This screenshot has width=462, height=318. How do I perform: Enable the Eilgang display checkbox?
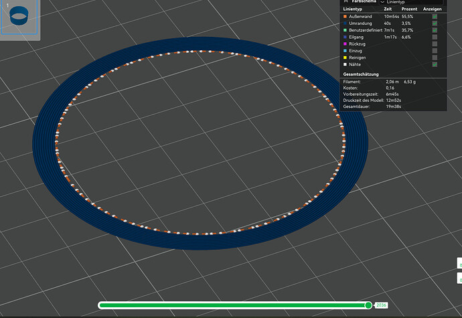coord(435,37)
